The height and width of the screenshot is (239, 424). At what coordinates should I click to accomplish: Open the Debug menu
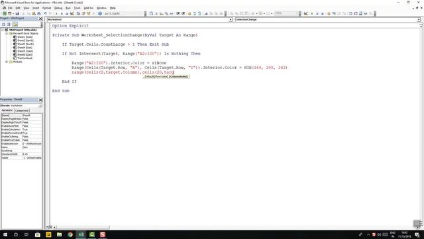click(x=58, y=8)
